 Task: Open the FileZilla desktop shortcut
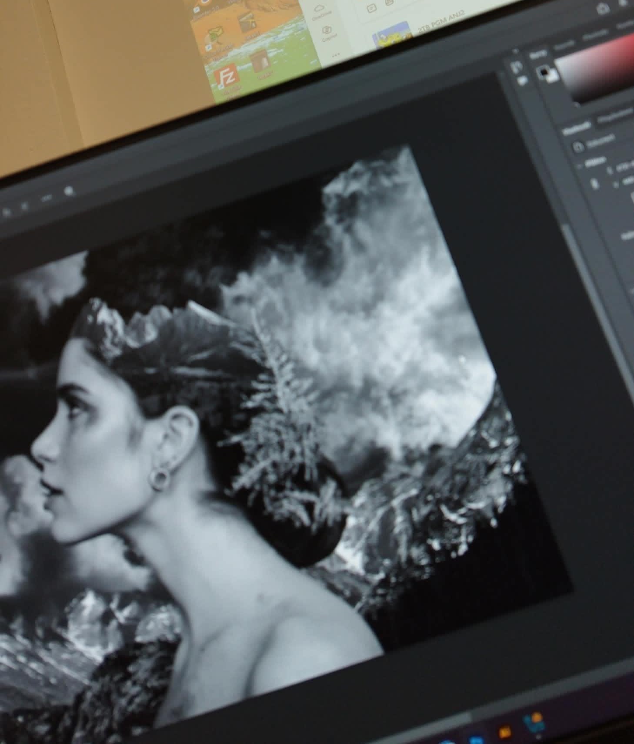227,77
